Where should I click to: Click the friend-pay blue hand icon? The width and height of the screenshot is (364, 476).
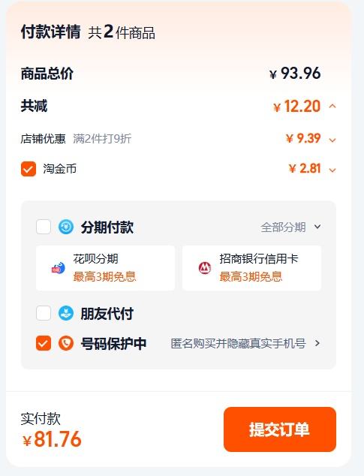tap(66, 313)
